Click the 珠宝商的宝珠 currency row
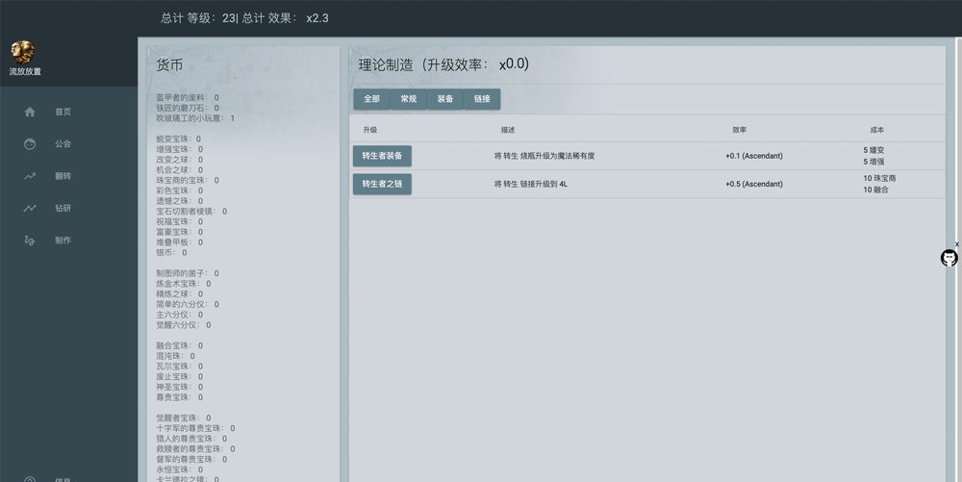The image size is (962, 482). click(188, 180)
